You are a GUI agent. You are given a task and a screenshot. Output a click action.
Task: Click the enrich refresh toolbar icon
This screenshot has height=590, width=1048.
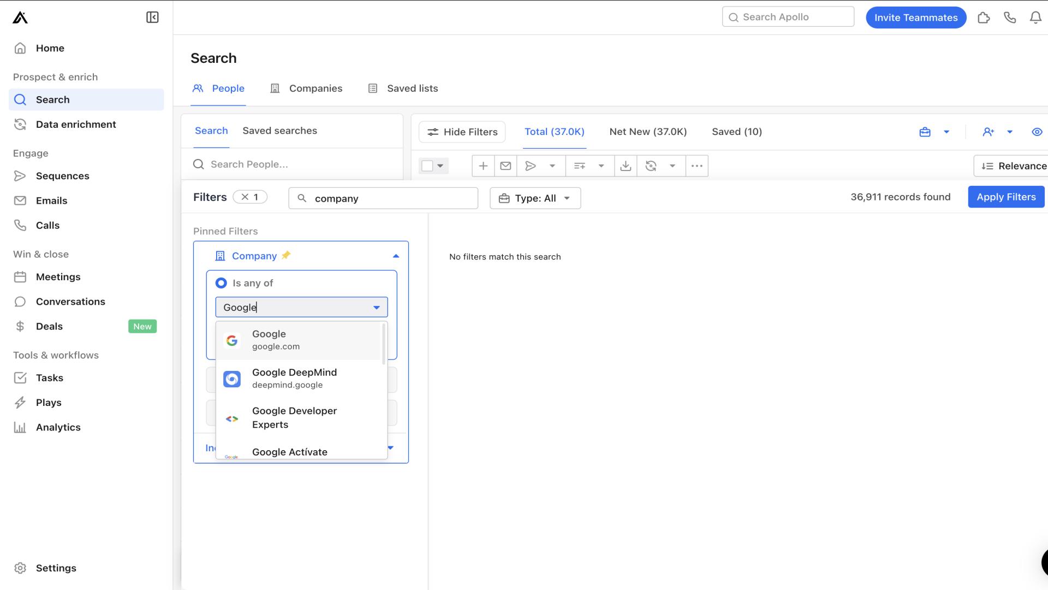[651, 166]
